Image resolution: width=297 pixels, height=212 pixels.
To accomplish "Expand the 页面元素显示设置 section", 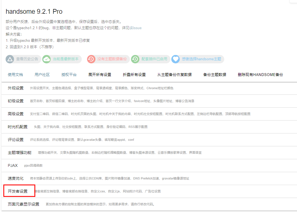I will tap(149, 204).
